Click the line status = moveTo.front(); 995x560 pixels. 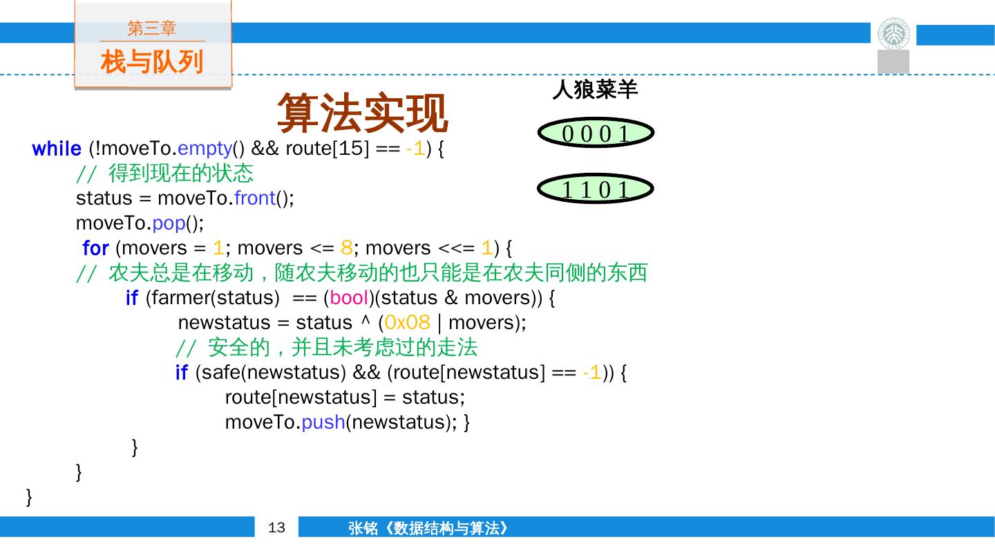pos(185,198)
